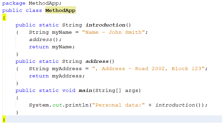Click the introduction method declaration name
The width and height of the screenshot is (222, 126).
(x=105, y=25)
